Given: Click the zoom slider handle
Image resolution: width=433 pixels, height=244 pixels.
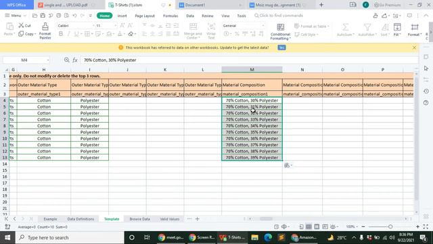Looking at the screenshot, I should [390, 226].
